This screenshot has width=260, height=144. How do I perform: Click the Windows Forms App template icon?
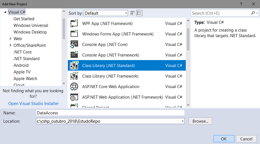74,34
